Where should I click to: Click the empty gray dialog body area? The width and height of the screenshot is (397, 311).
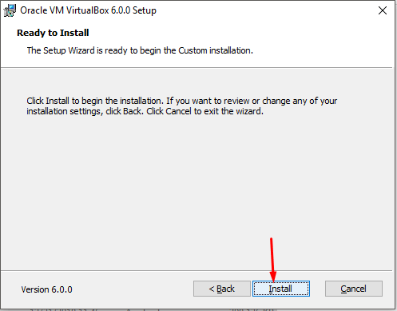[x=197, y=186]
